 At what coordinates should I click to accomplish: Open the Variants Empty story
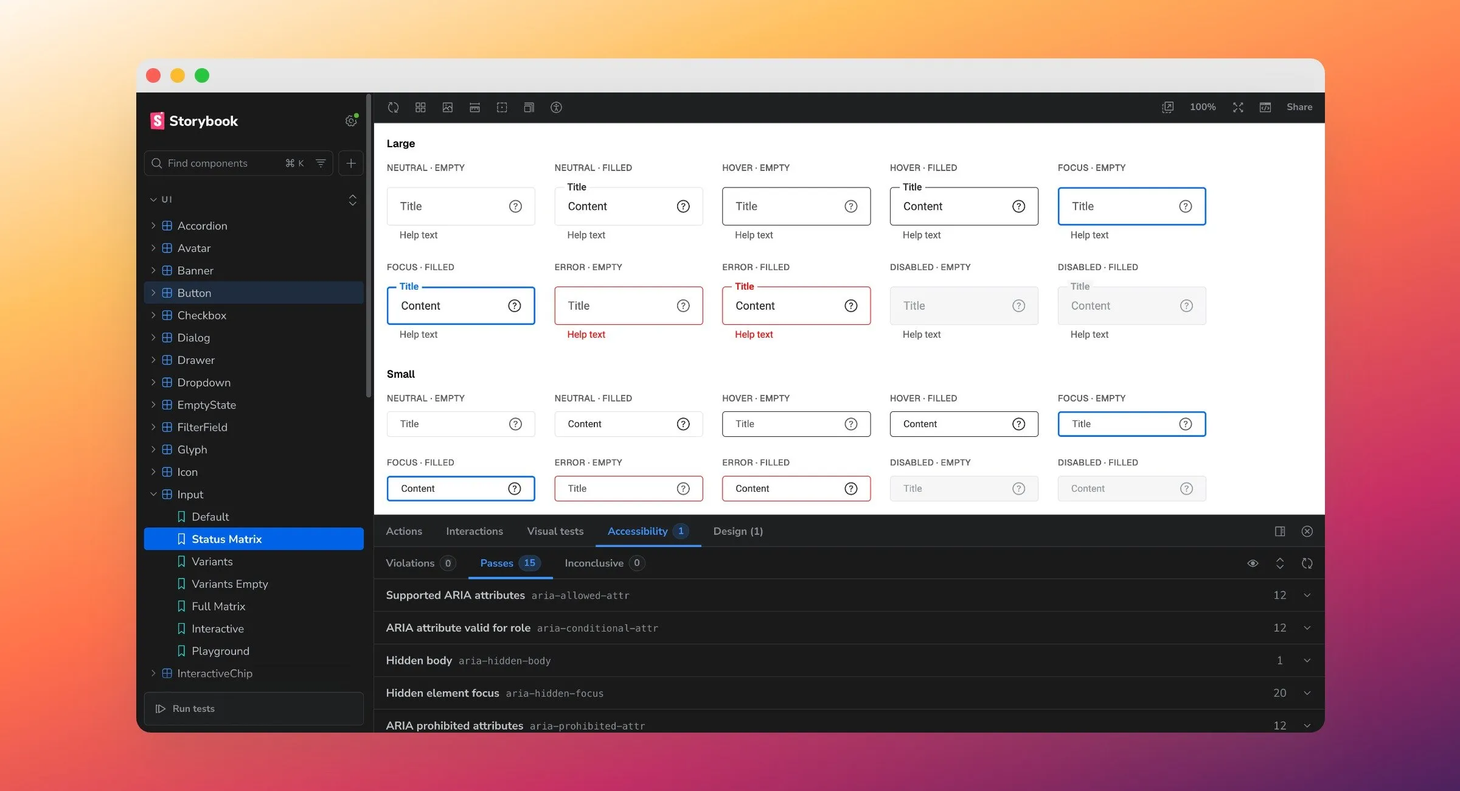(253, 584)
